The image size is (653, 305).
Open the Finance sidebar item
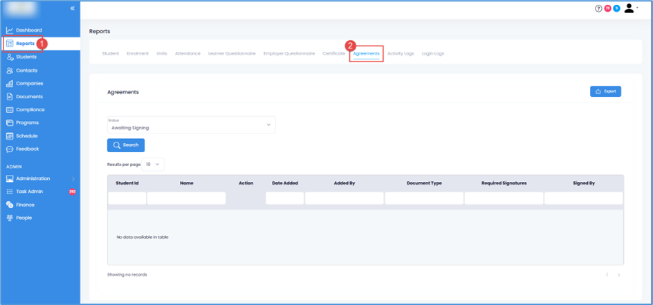click(x=21, y=205)
